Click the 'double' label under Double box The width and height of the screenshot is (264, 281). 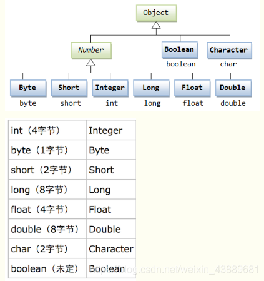coord(233,103)
